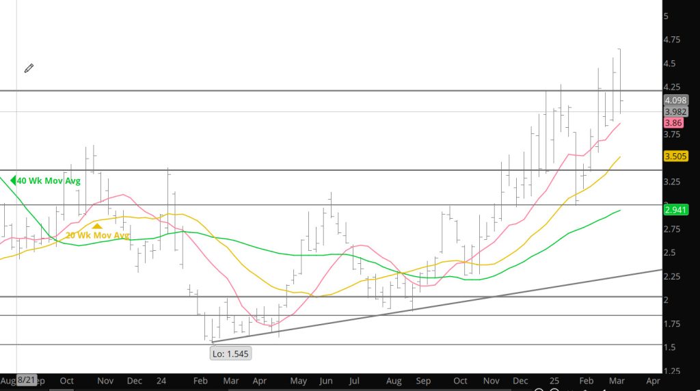Image resolution: width=700 pixels, height=391 pixels.
Task: Click the Lo: 1.545 low price marker
Action: (231, 353)
